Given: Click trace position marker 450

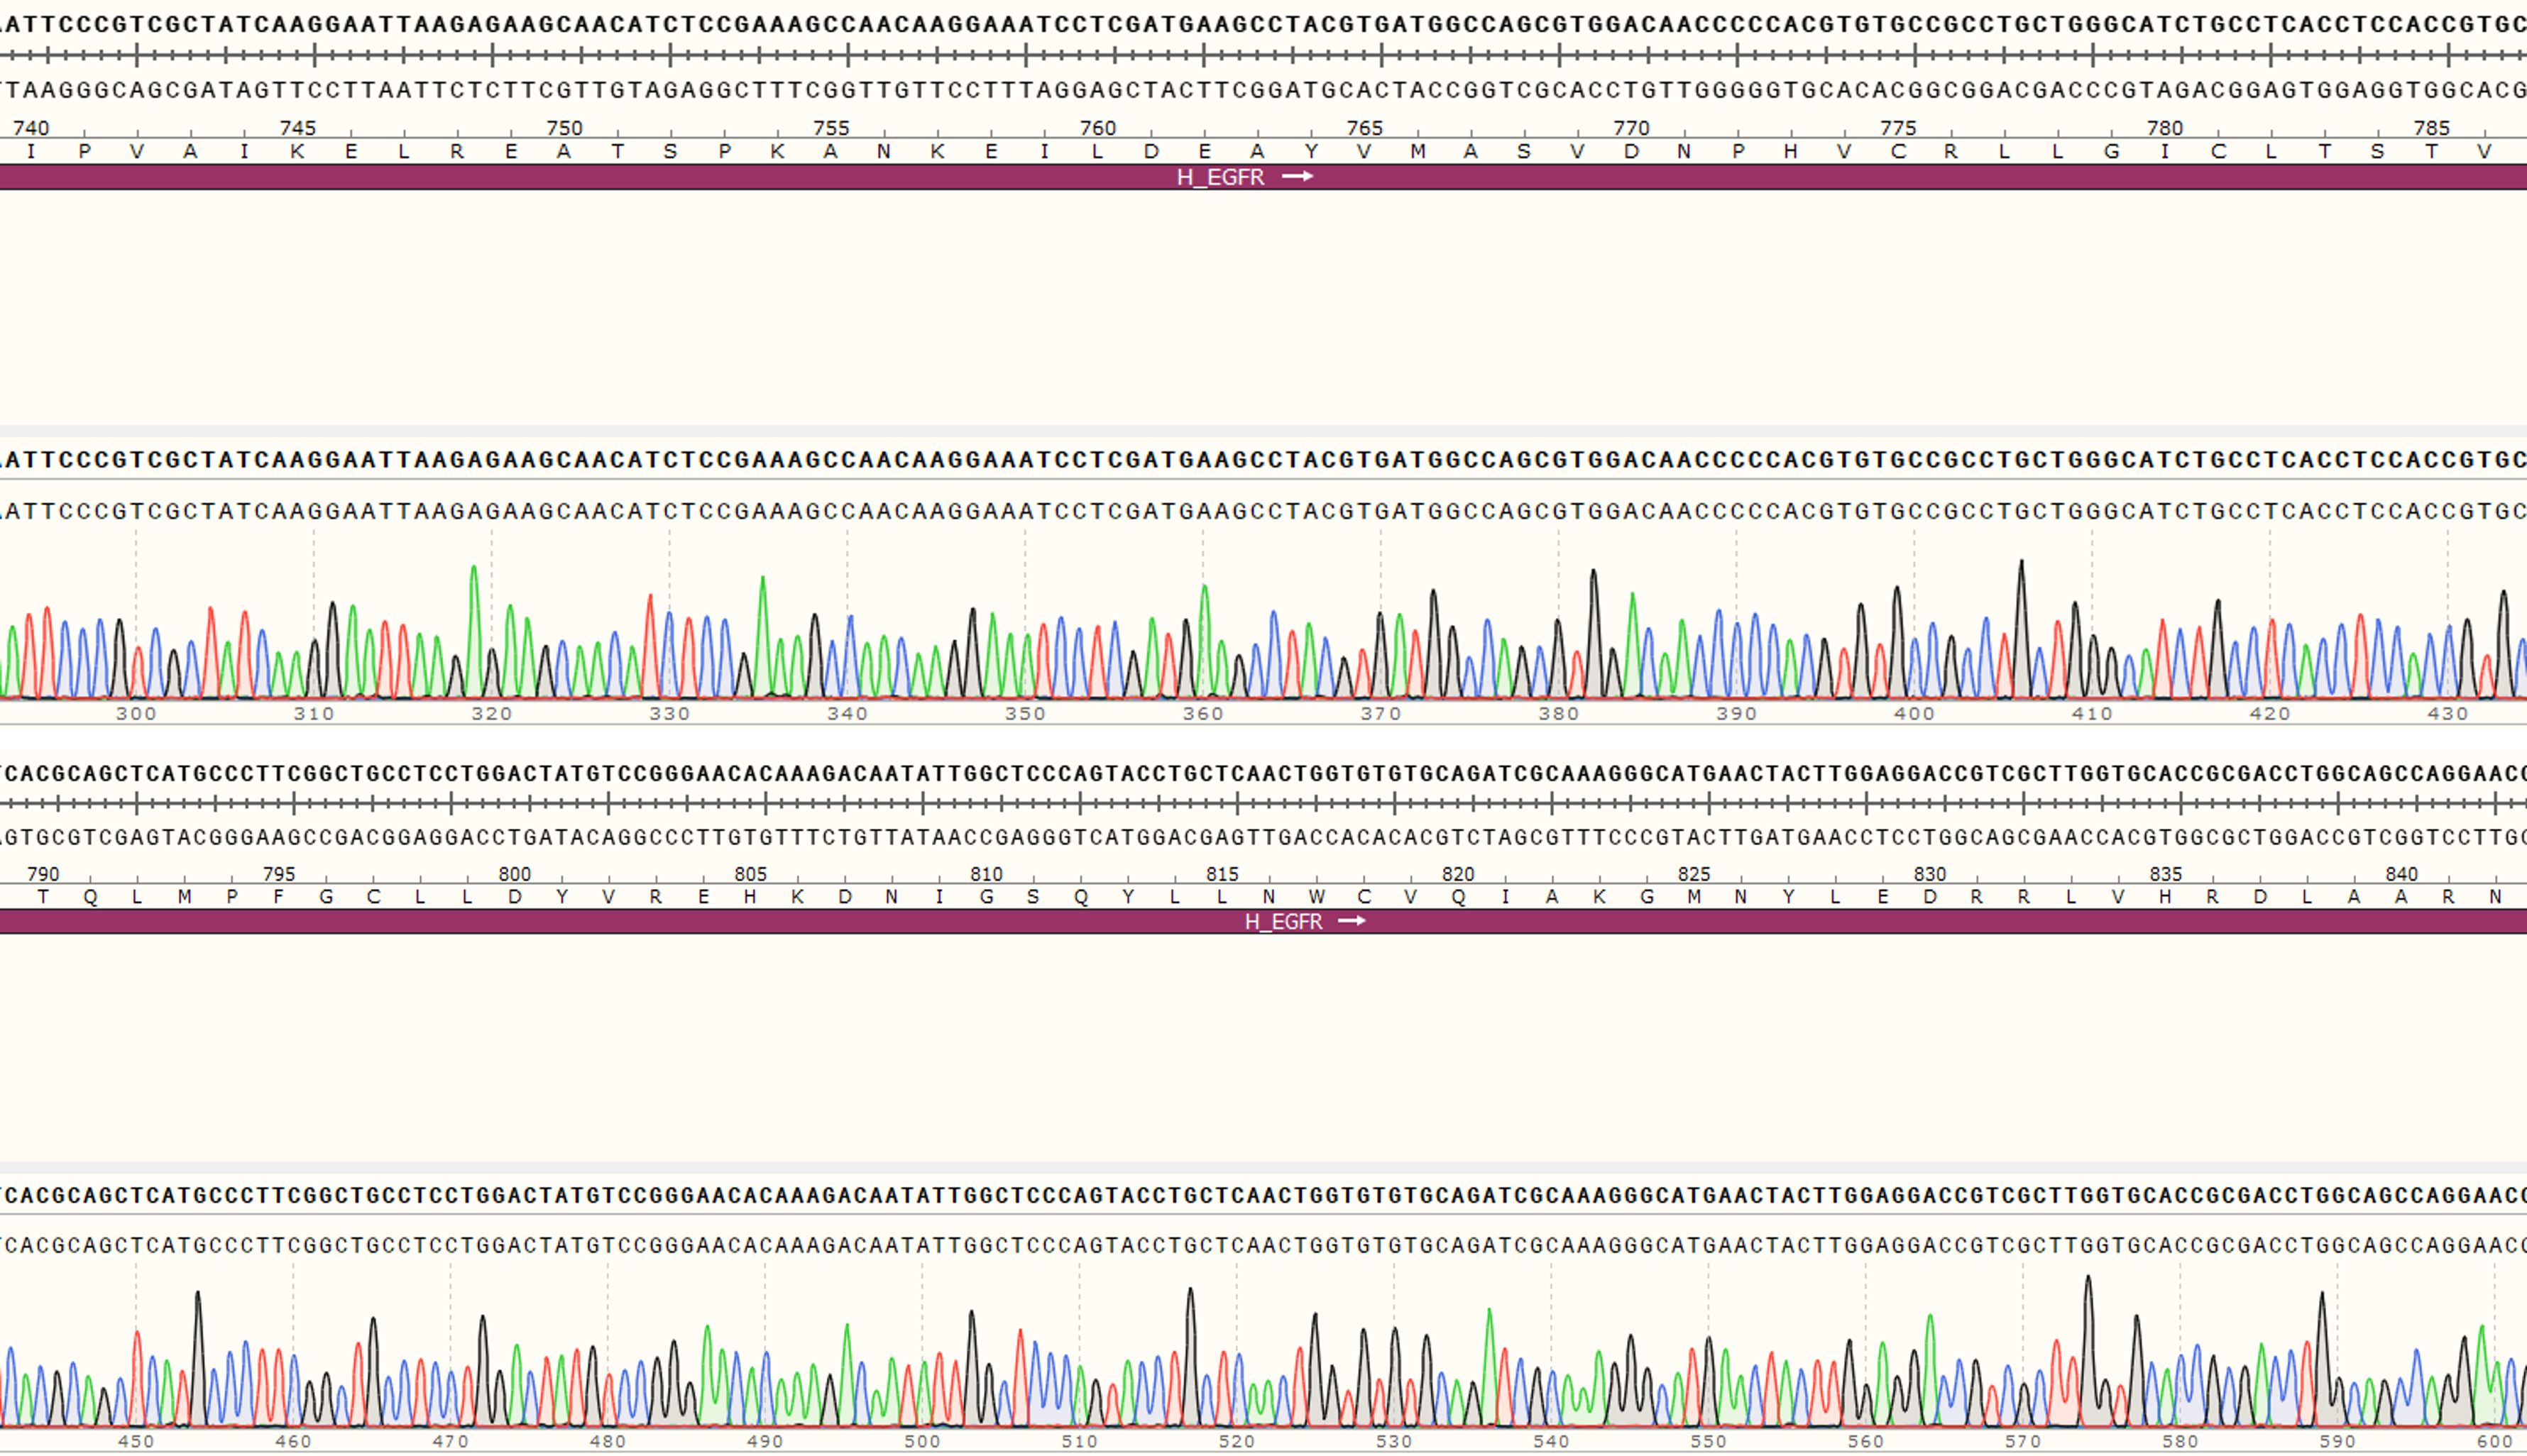Looking at the screenshot, I should point(136,1441).
